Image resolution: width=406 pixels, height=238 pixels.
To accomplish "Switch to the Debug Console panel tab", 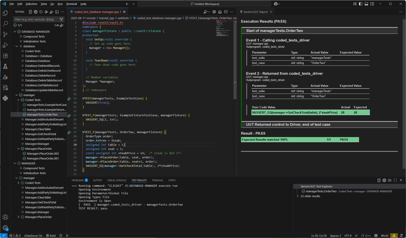I will point(117,180).
